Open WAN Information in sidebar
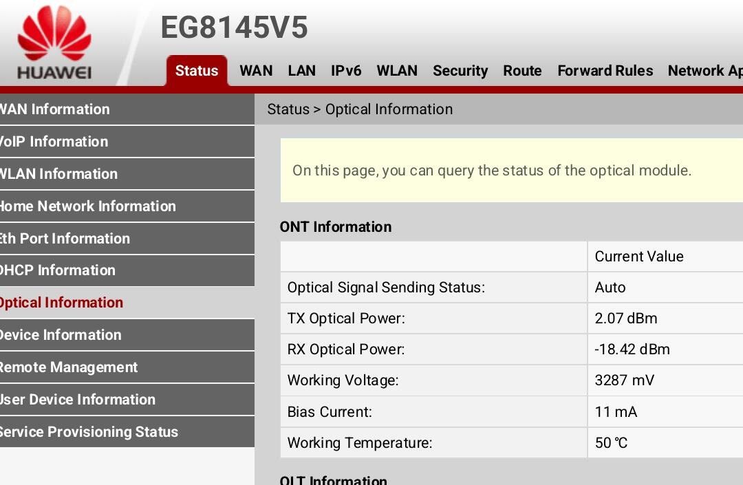 point(55,109)
